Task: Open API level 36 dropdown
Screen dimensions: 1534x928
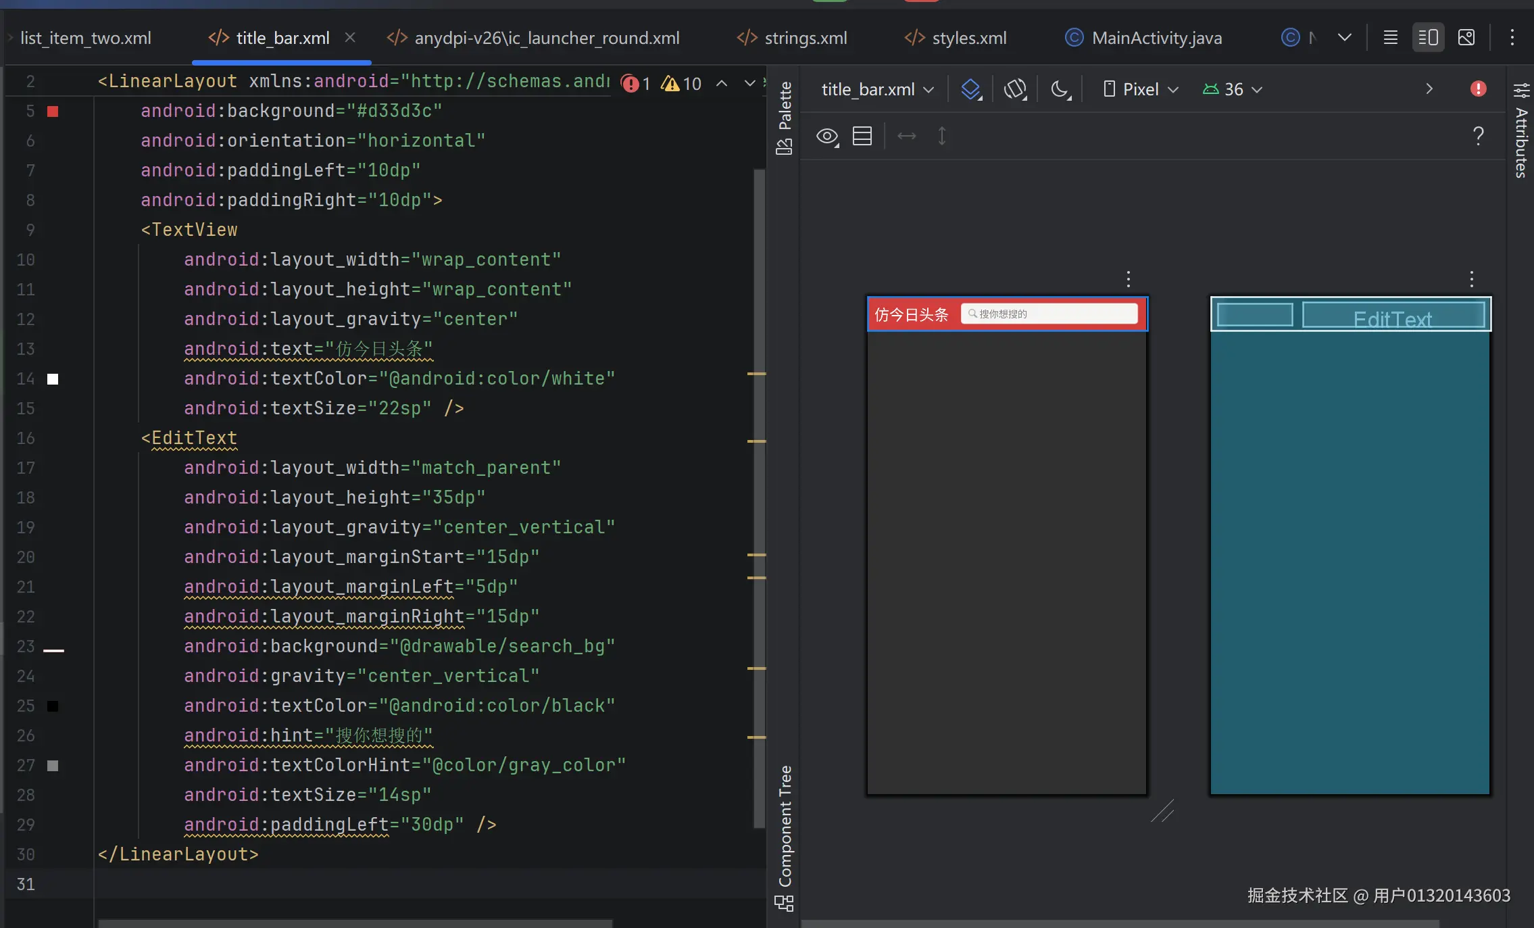Action: point(1233,89)
